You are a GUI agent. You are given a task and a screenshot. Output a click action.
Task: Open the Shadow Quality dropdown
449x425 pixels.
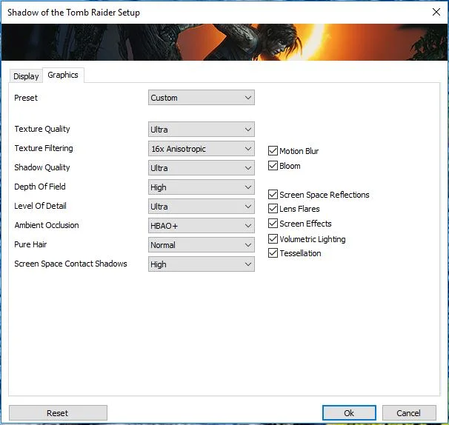[202, 168]
